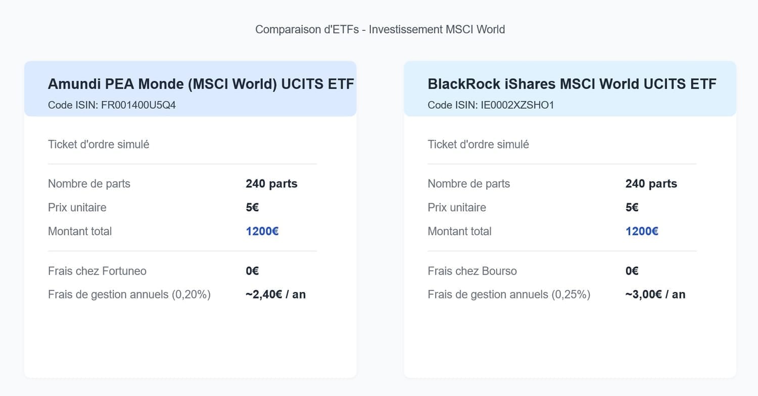Click blue 1200€ total in Amundi card
The height and width of the screenshot is (396, 758).
pos(262,231)
